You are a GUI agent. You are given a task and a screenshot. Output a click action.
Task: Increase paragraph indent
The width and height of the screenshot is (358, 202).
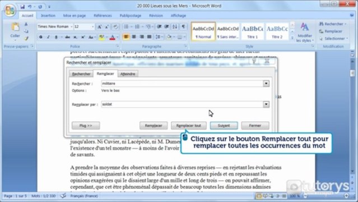tap(166, 27)
